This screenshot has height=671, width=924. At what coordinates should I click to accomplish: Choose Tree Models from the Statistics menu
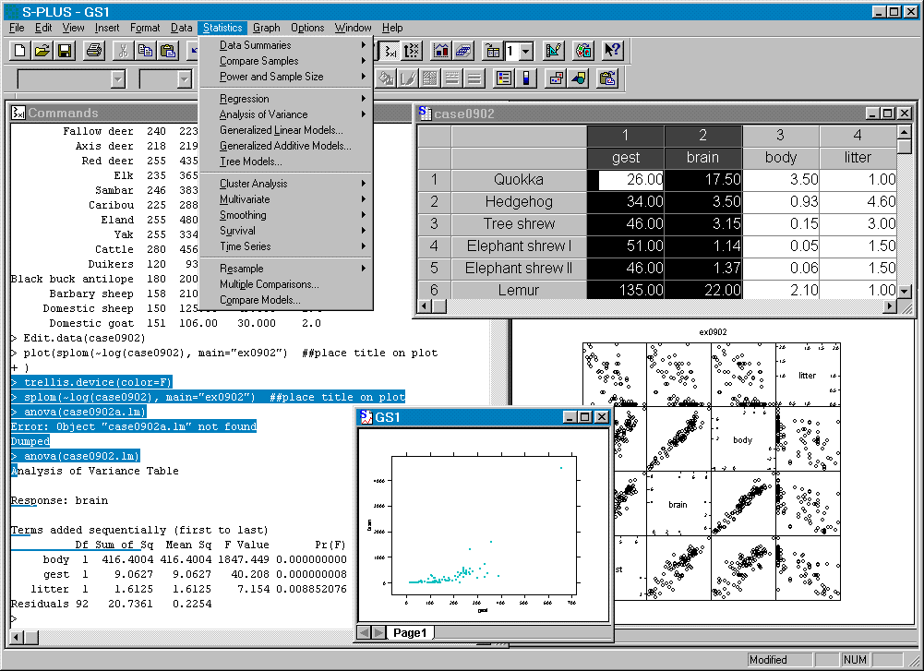click(286, 162)
